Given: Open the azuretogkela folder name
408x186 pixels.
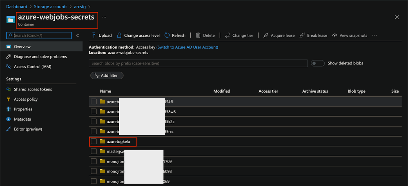Looking at the screenshot, I should [118, 141].
